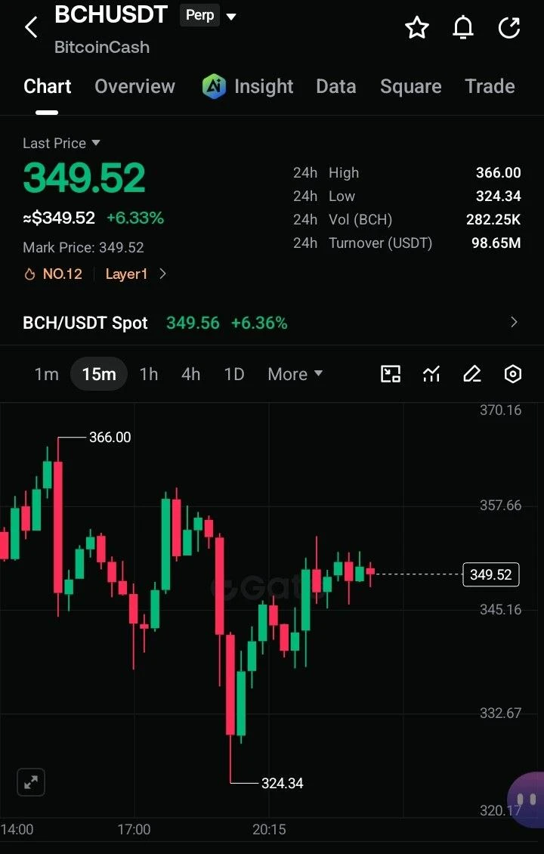
Task: Open picture-in-picture chart view icon
Action: point(391,374)
